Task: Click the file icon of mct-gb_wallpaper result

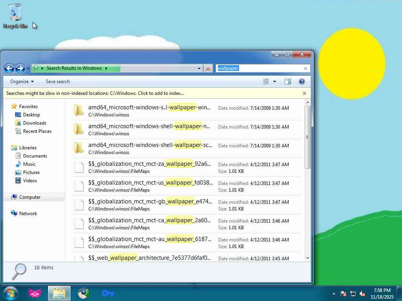Action: [x=79, y=205]
